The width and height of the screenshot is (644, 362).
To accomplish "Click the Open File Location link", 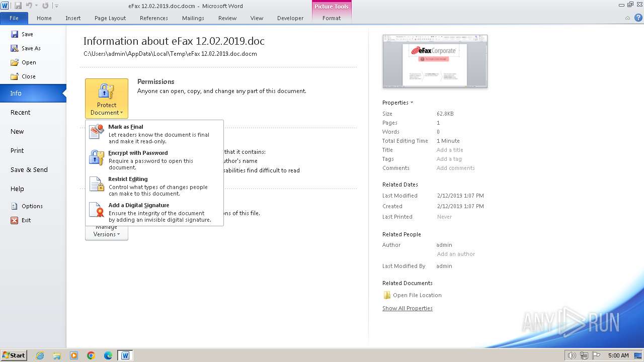I will [413, 295].
